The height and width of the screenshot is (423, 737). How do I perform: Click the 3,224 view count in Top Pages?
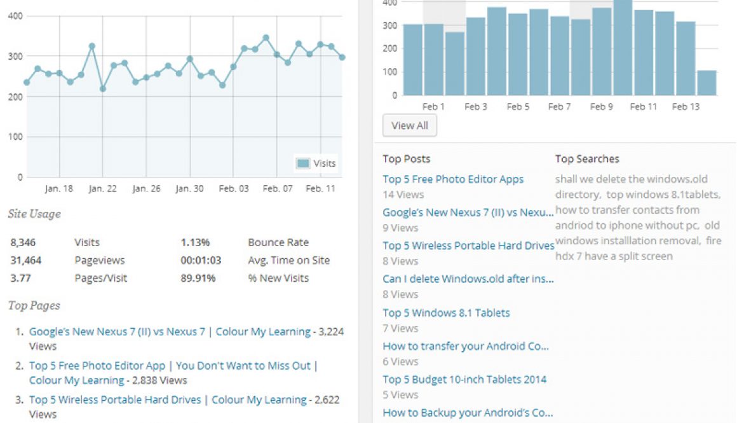(x=331, y=331)
